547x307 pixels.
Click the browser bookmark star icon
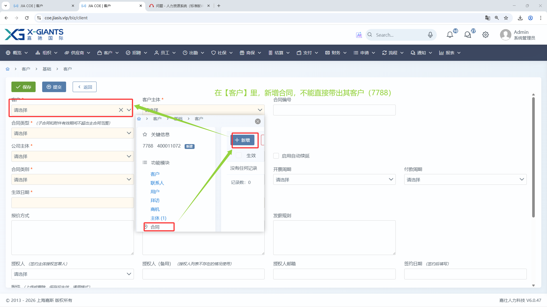[x=506, y=18]
